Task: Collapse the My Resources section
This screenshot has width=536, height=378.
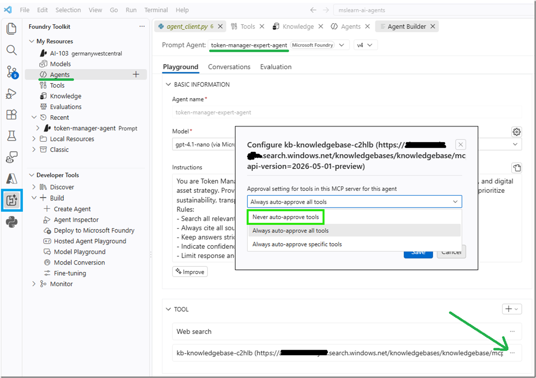Action: tap(32, 41)
